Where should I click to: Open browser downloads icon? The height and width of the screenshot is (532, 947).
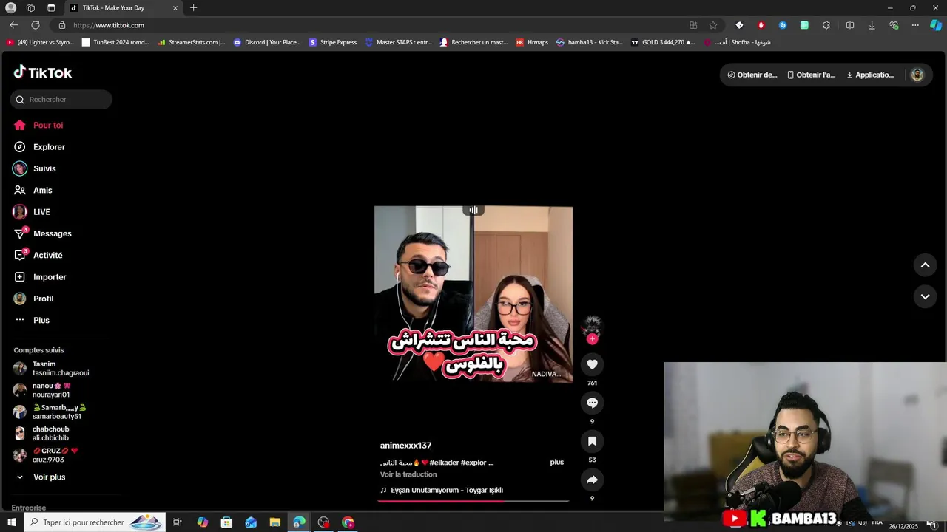pyautogui.click(x=872, y=25)
